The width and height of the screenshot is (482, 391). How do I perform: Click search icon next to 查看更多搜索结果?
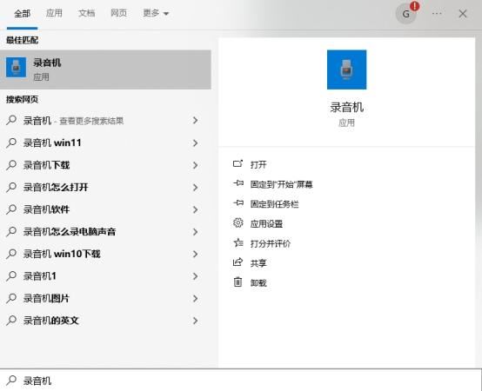(x=11, y=120)
